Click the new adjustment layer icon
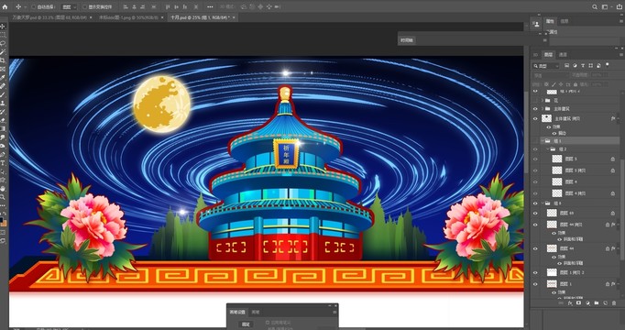 pos(587,303)
